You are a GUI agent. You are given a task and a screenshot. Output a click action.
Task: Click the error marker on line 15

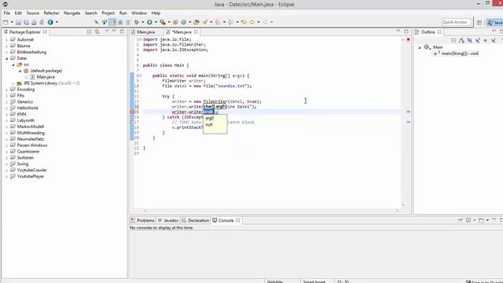coord(132,112)
